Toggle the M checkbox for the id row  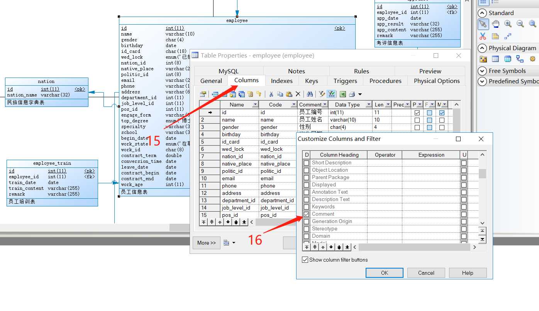pyautogui.click(x=442, y=113)
